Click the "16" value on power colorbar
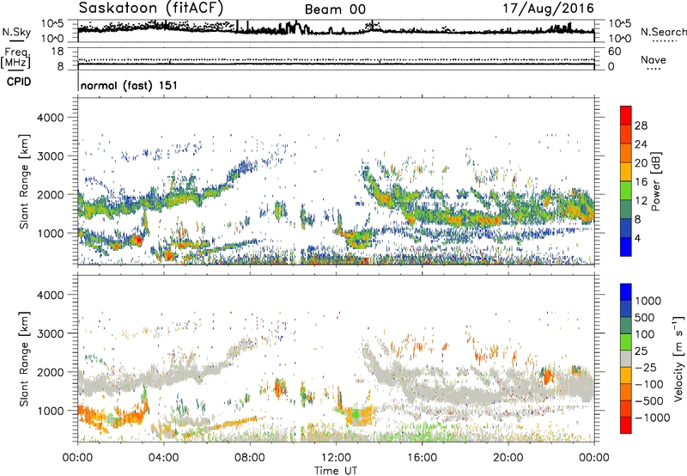The image size is (687, 476). [641, 182]
